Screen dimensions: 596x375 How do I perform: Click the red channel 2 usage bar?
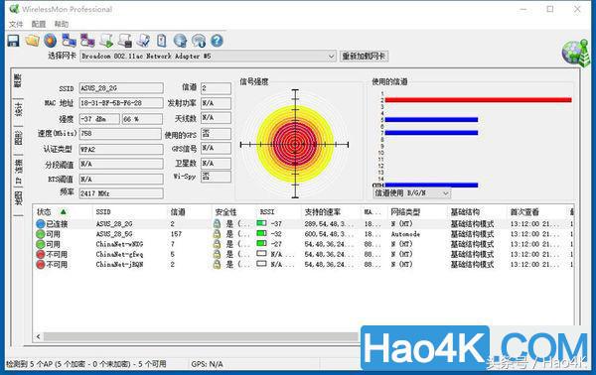(x=478, y=100)
